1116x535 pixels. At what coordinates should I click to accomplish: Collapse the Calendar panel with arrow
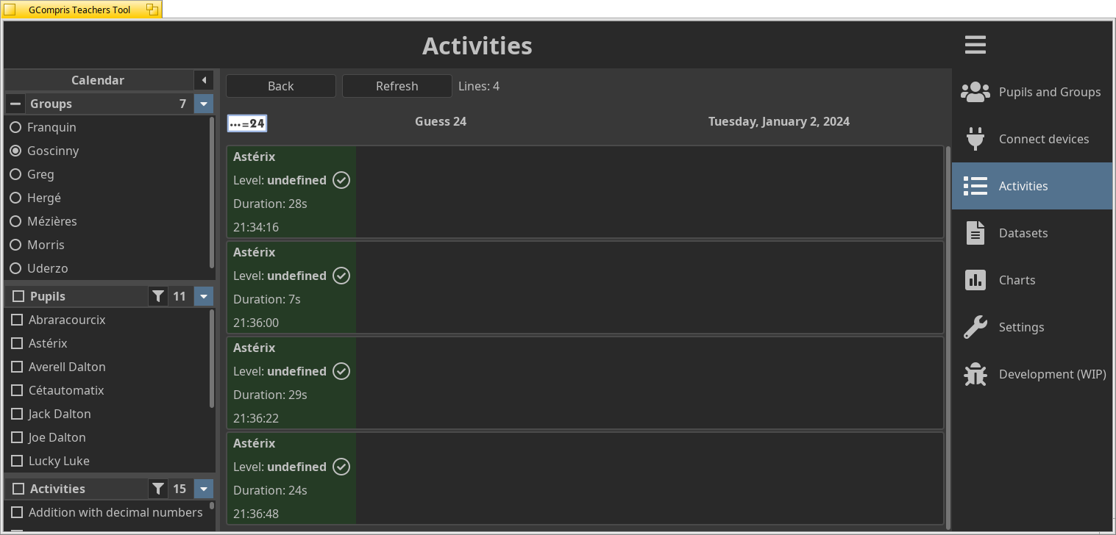pos(204,80)
